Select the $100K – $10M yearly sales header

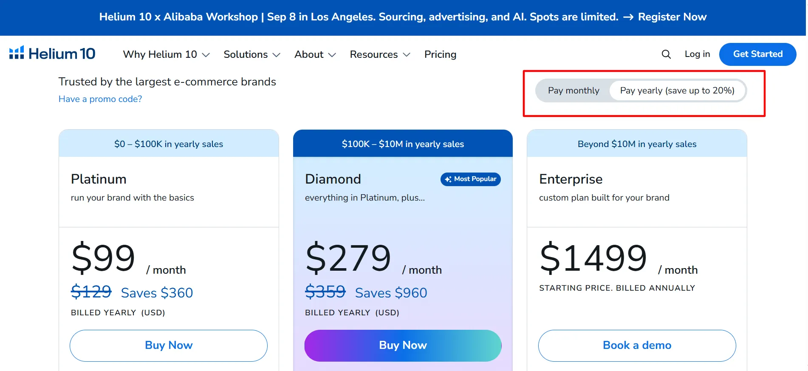pos(403,144)
